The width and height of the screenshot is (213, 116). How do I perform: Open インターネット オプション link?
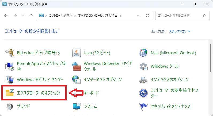[x=103, y=79]
